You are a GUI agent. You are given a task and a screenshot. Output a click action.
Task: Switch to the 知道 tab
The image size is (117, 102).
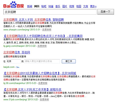[51, 6]
